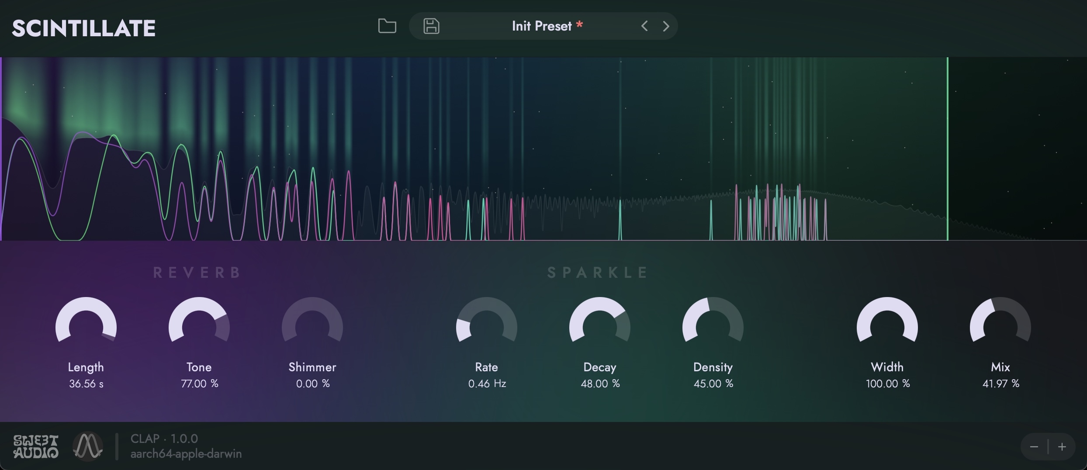Click the Decay value 48.00 %
This screenshot has width=1087, height=470.
pos(600,384)
